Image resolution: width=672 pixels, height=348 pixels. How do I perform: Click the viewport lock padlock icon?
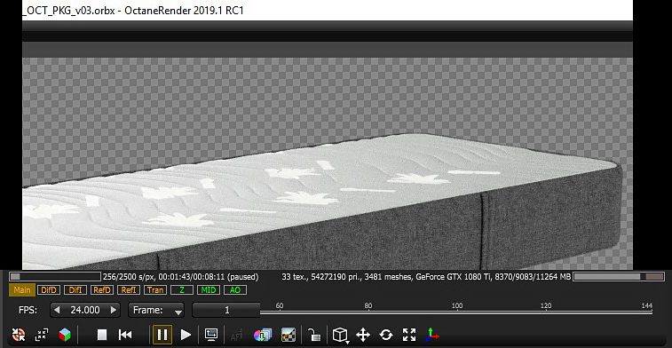click(x=314, y=335)
